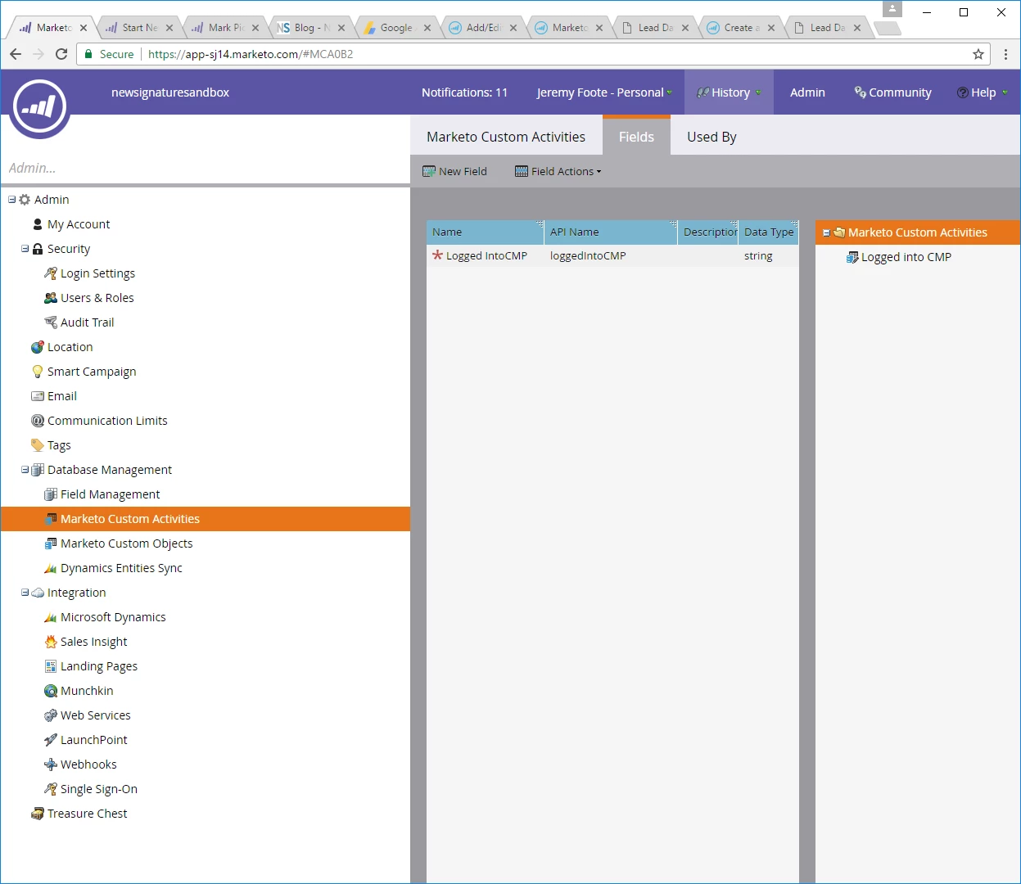Open Notifications: 11 link
The height and width of the screenshot is (884, 1021).
tap(464, 92)
